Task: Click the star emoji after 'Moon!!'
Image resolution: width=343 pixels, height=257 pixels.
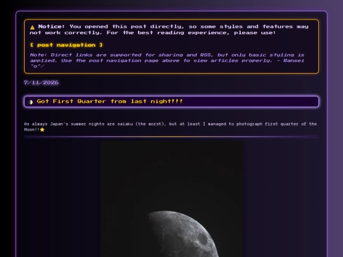Action: [42, 129]
